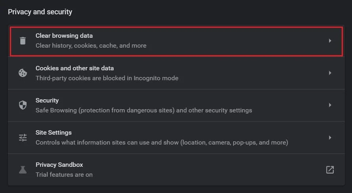The image size is (352, 193).
Task: Expand the Cookies and other site data arrow
Action: pyautogui.click(x=330, y=73)
